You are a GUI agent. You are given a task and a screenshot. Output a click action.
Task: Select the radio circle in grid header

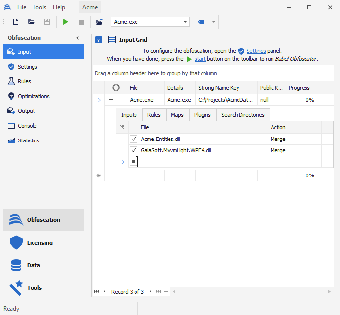[x=116, y=88]
